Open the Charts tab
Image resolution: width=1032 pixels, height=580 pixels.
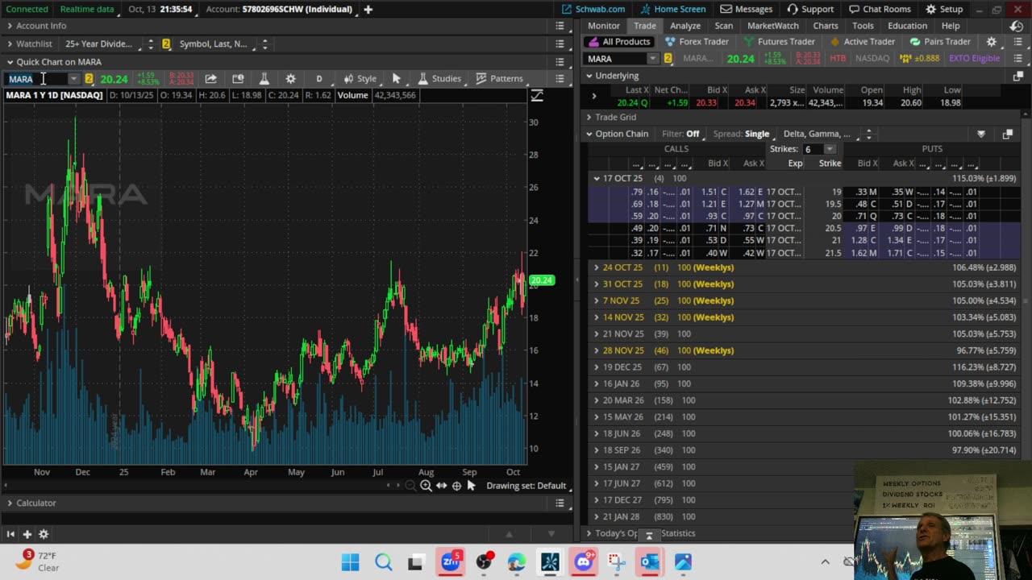coord(826,26)
